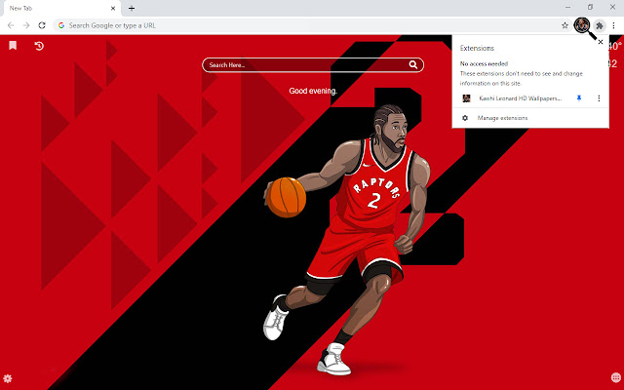Click the Google logo in address bar
Viewport: 624px width, 390px height.
click(x=61, y=25)
